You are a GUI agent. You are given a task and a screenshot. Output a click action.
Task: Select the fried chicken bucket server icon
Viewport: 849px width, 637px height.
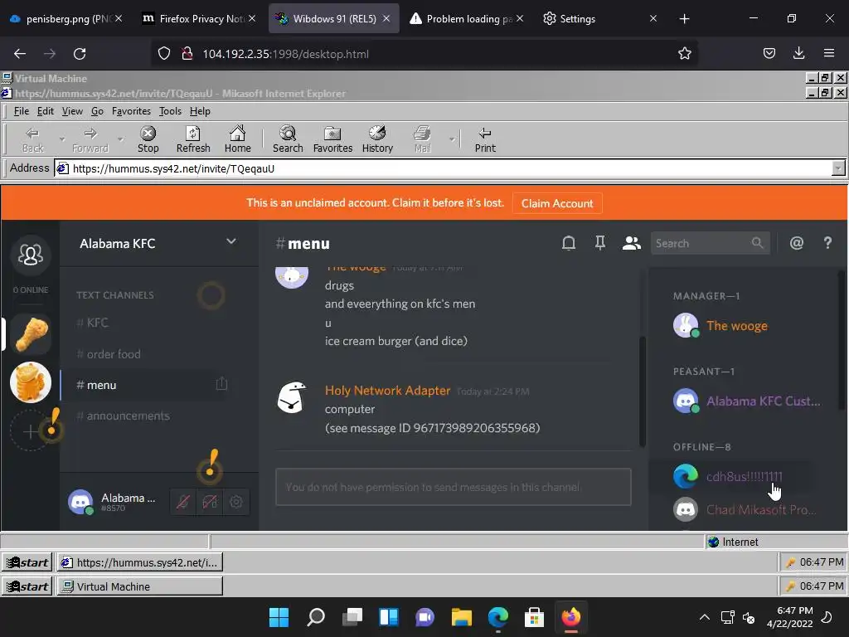click(31, 382)
